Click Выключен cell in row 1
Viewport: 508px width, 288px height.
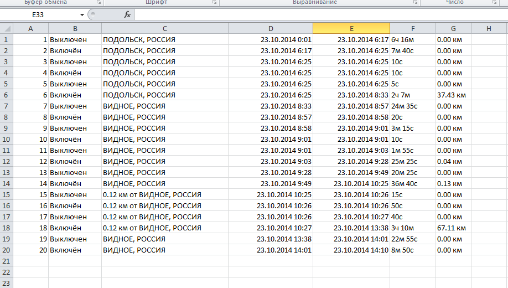[x=75, y=39]
